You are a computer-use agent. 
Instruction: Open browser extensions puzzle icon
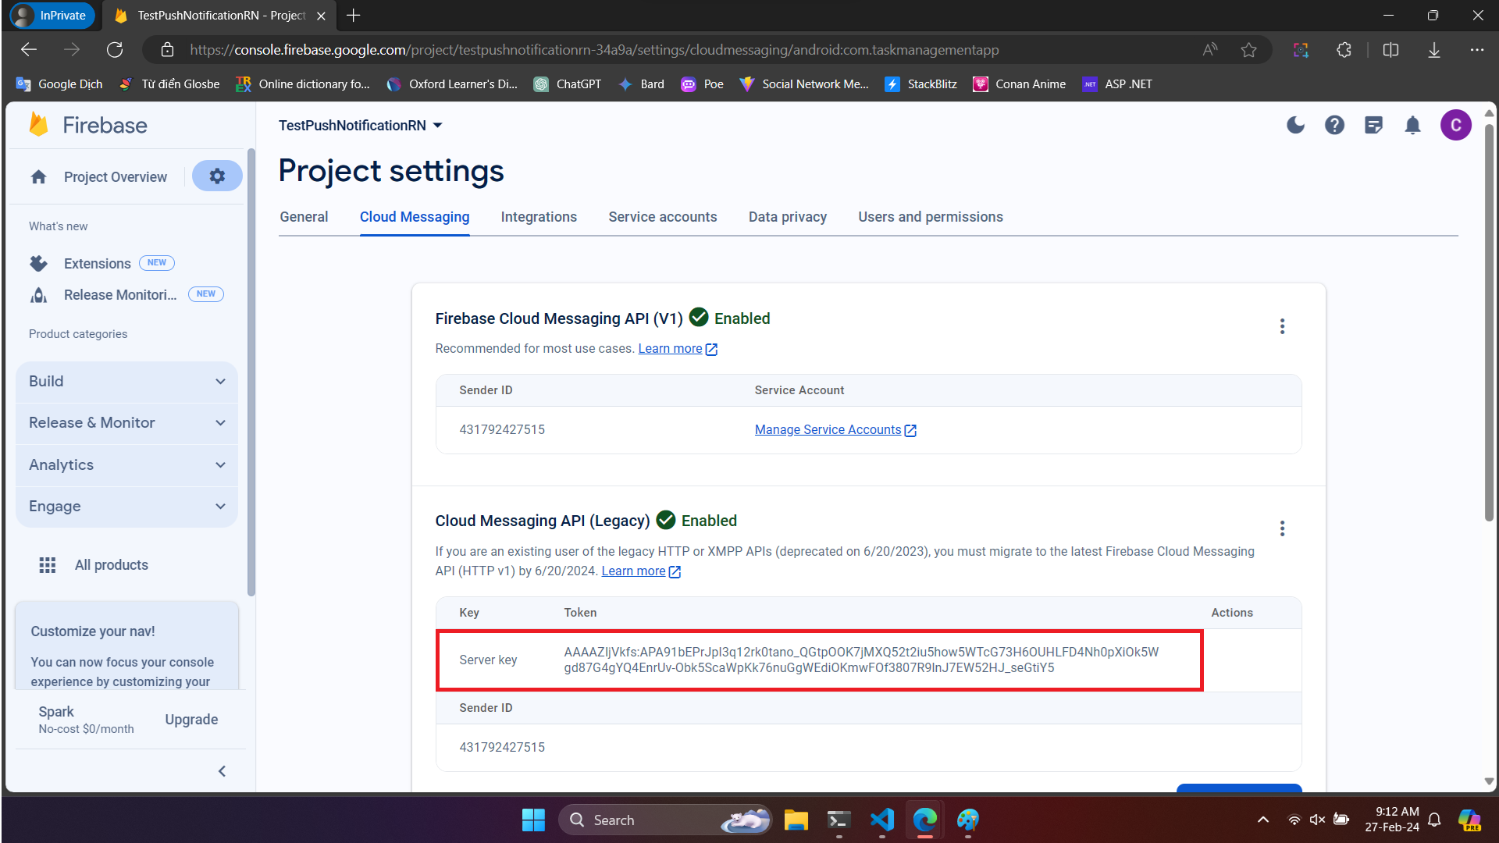tap(1344, 50)
